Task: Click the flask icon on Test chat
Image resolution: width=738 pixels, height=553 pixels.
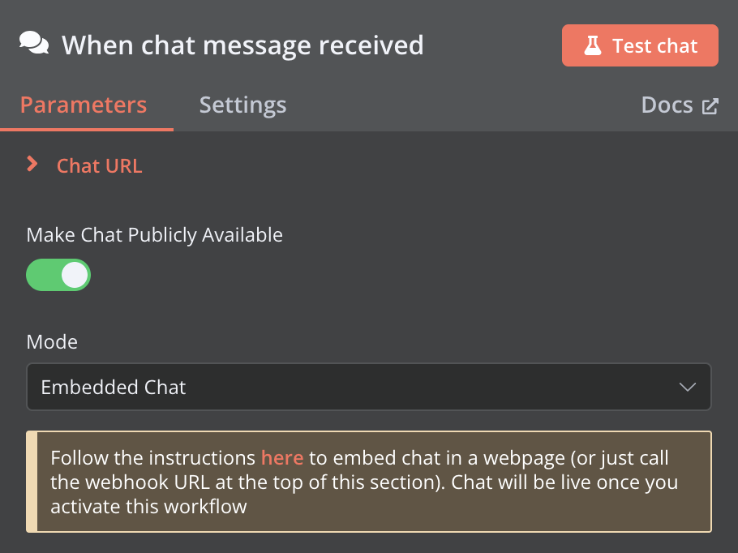Action: (x=593, y=45)
